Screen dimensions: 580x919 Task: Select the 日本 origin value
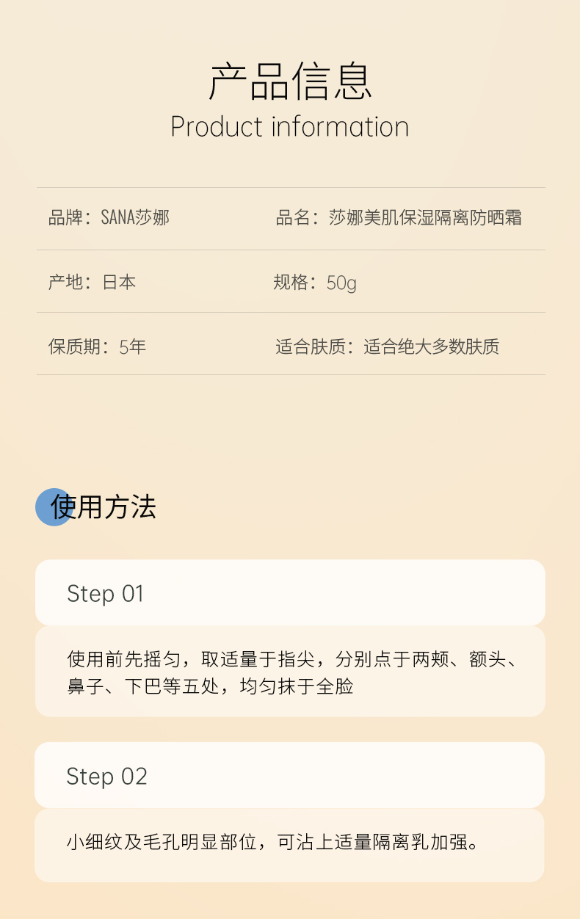pos(119,282)
